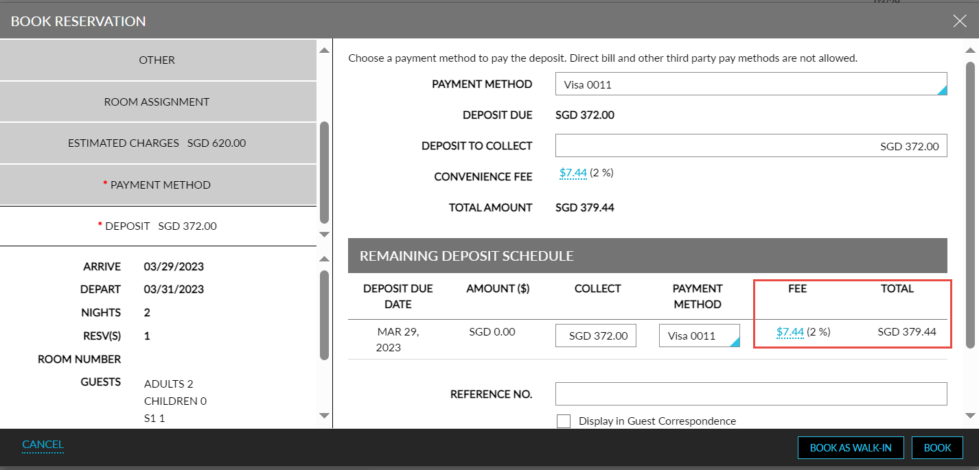
Task: Click up arrow of reservation summary scroll
Action: coord(325,259)
